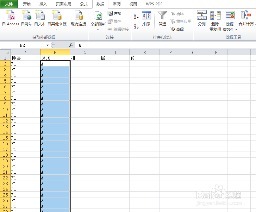This screenshot has width=256, height=212.
Task: Click cell A1 containing 楼层
Action: (x=25, y=58)
